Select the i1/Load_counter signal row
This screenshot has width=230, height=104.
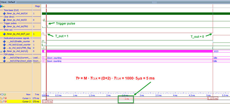click(19, 45)
